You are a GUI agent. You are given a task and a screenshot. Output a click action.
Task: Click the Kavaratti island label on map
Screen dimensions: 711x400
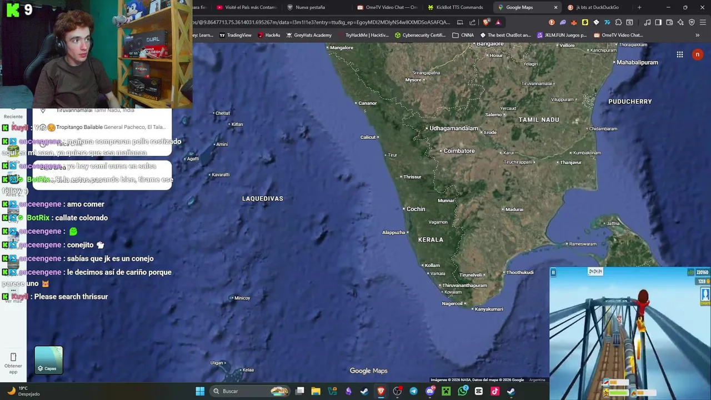tap(221, 174)
